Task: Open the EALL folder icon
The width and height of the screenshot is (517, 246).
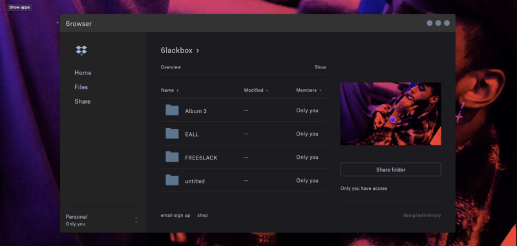Action: [172, 134]
